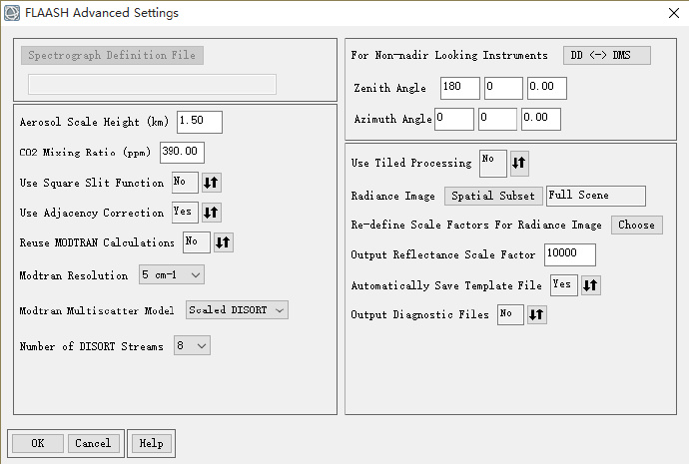Click the Zenith Angle degrees field
This screenshot has width=689, height=464.
pyautogui.click(x=459, y=88)
